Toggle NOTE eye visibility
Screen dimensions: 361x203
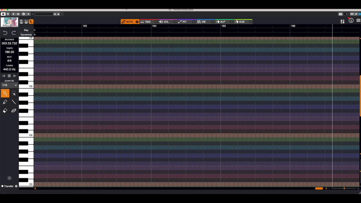tap(137, 22)
